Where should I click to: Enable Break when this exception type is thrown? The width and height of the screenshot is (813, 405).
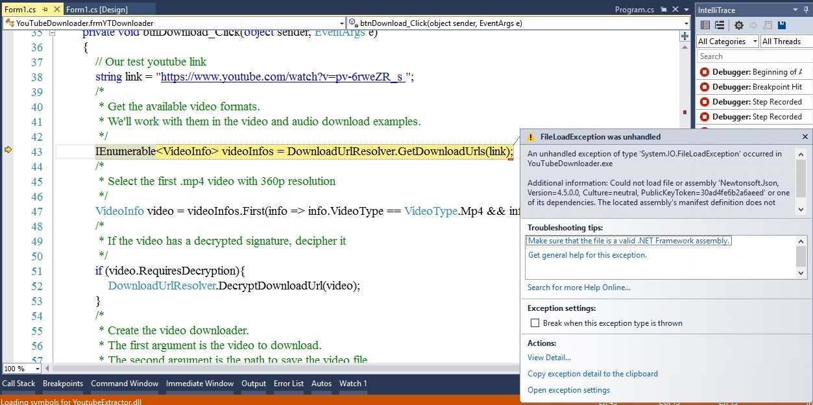pyautogui.click(x=535, y=323)
